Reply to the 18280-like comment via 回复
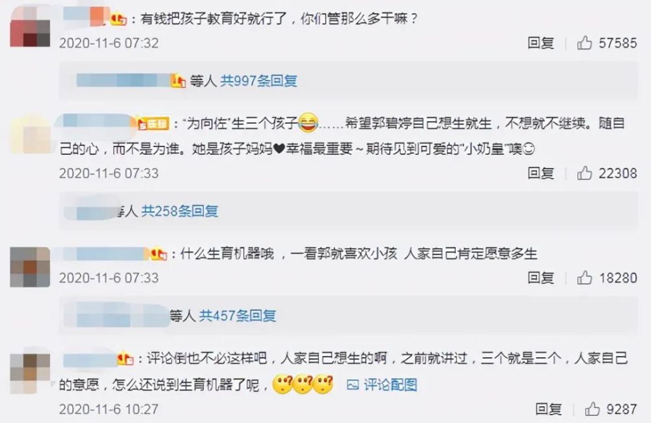This screenshot has height=423, width=651. tap(540, 277)
